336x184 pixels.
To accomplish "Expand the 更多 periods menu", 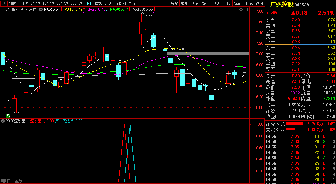I will 134,3.
